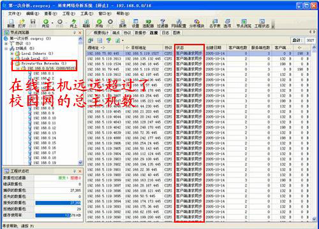319x229 pixels.
Task: Click the 新建 (new project) toolbar icon
Action: [11, 24]
